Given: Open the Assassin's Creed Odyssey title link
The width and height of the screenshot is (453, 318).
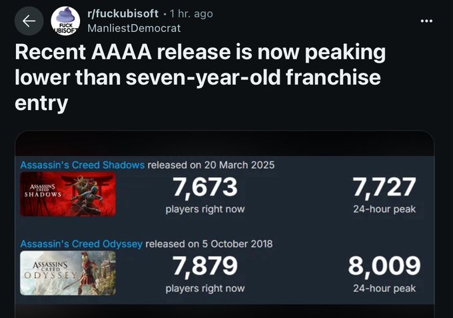Looking at the screenshot, I should tap(81, 244).
